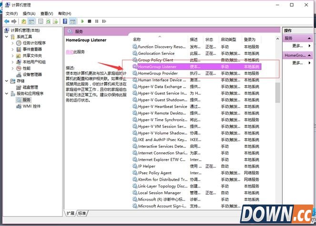The image size is (316, 226).
Task: Start the service with the green play icon
Action: [82, 21]
